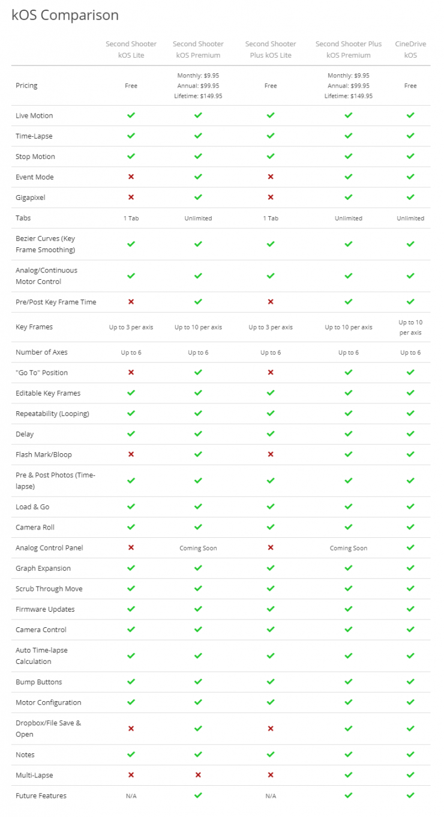Click the kOS Comparison page heading
Image resolution: width=444 pixels, height=817 pixels.
click(65, 15)
